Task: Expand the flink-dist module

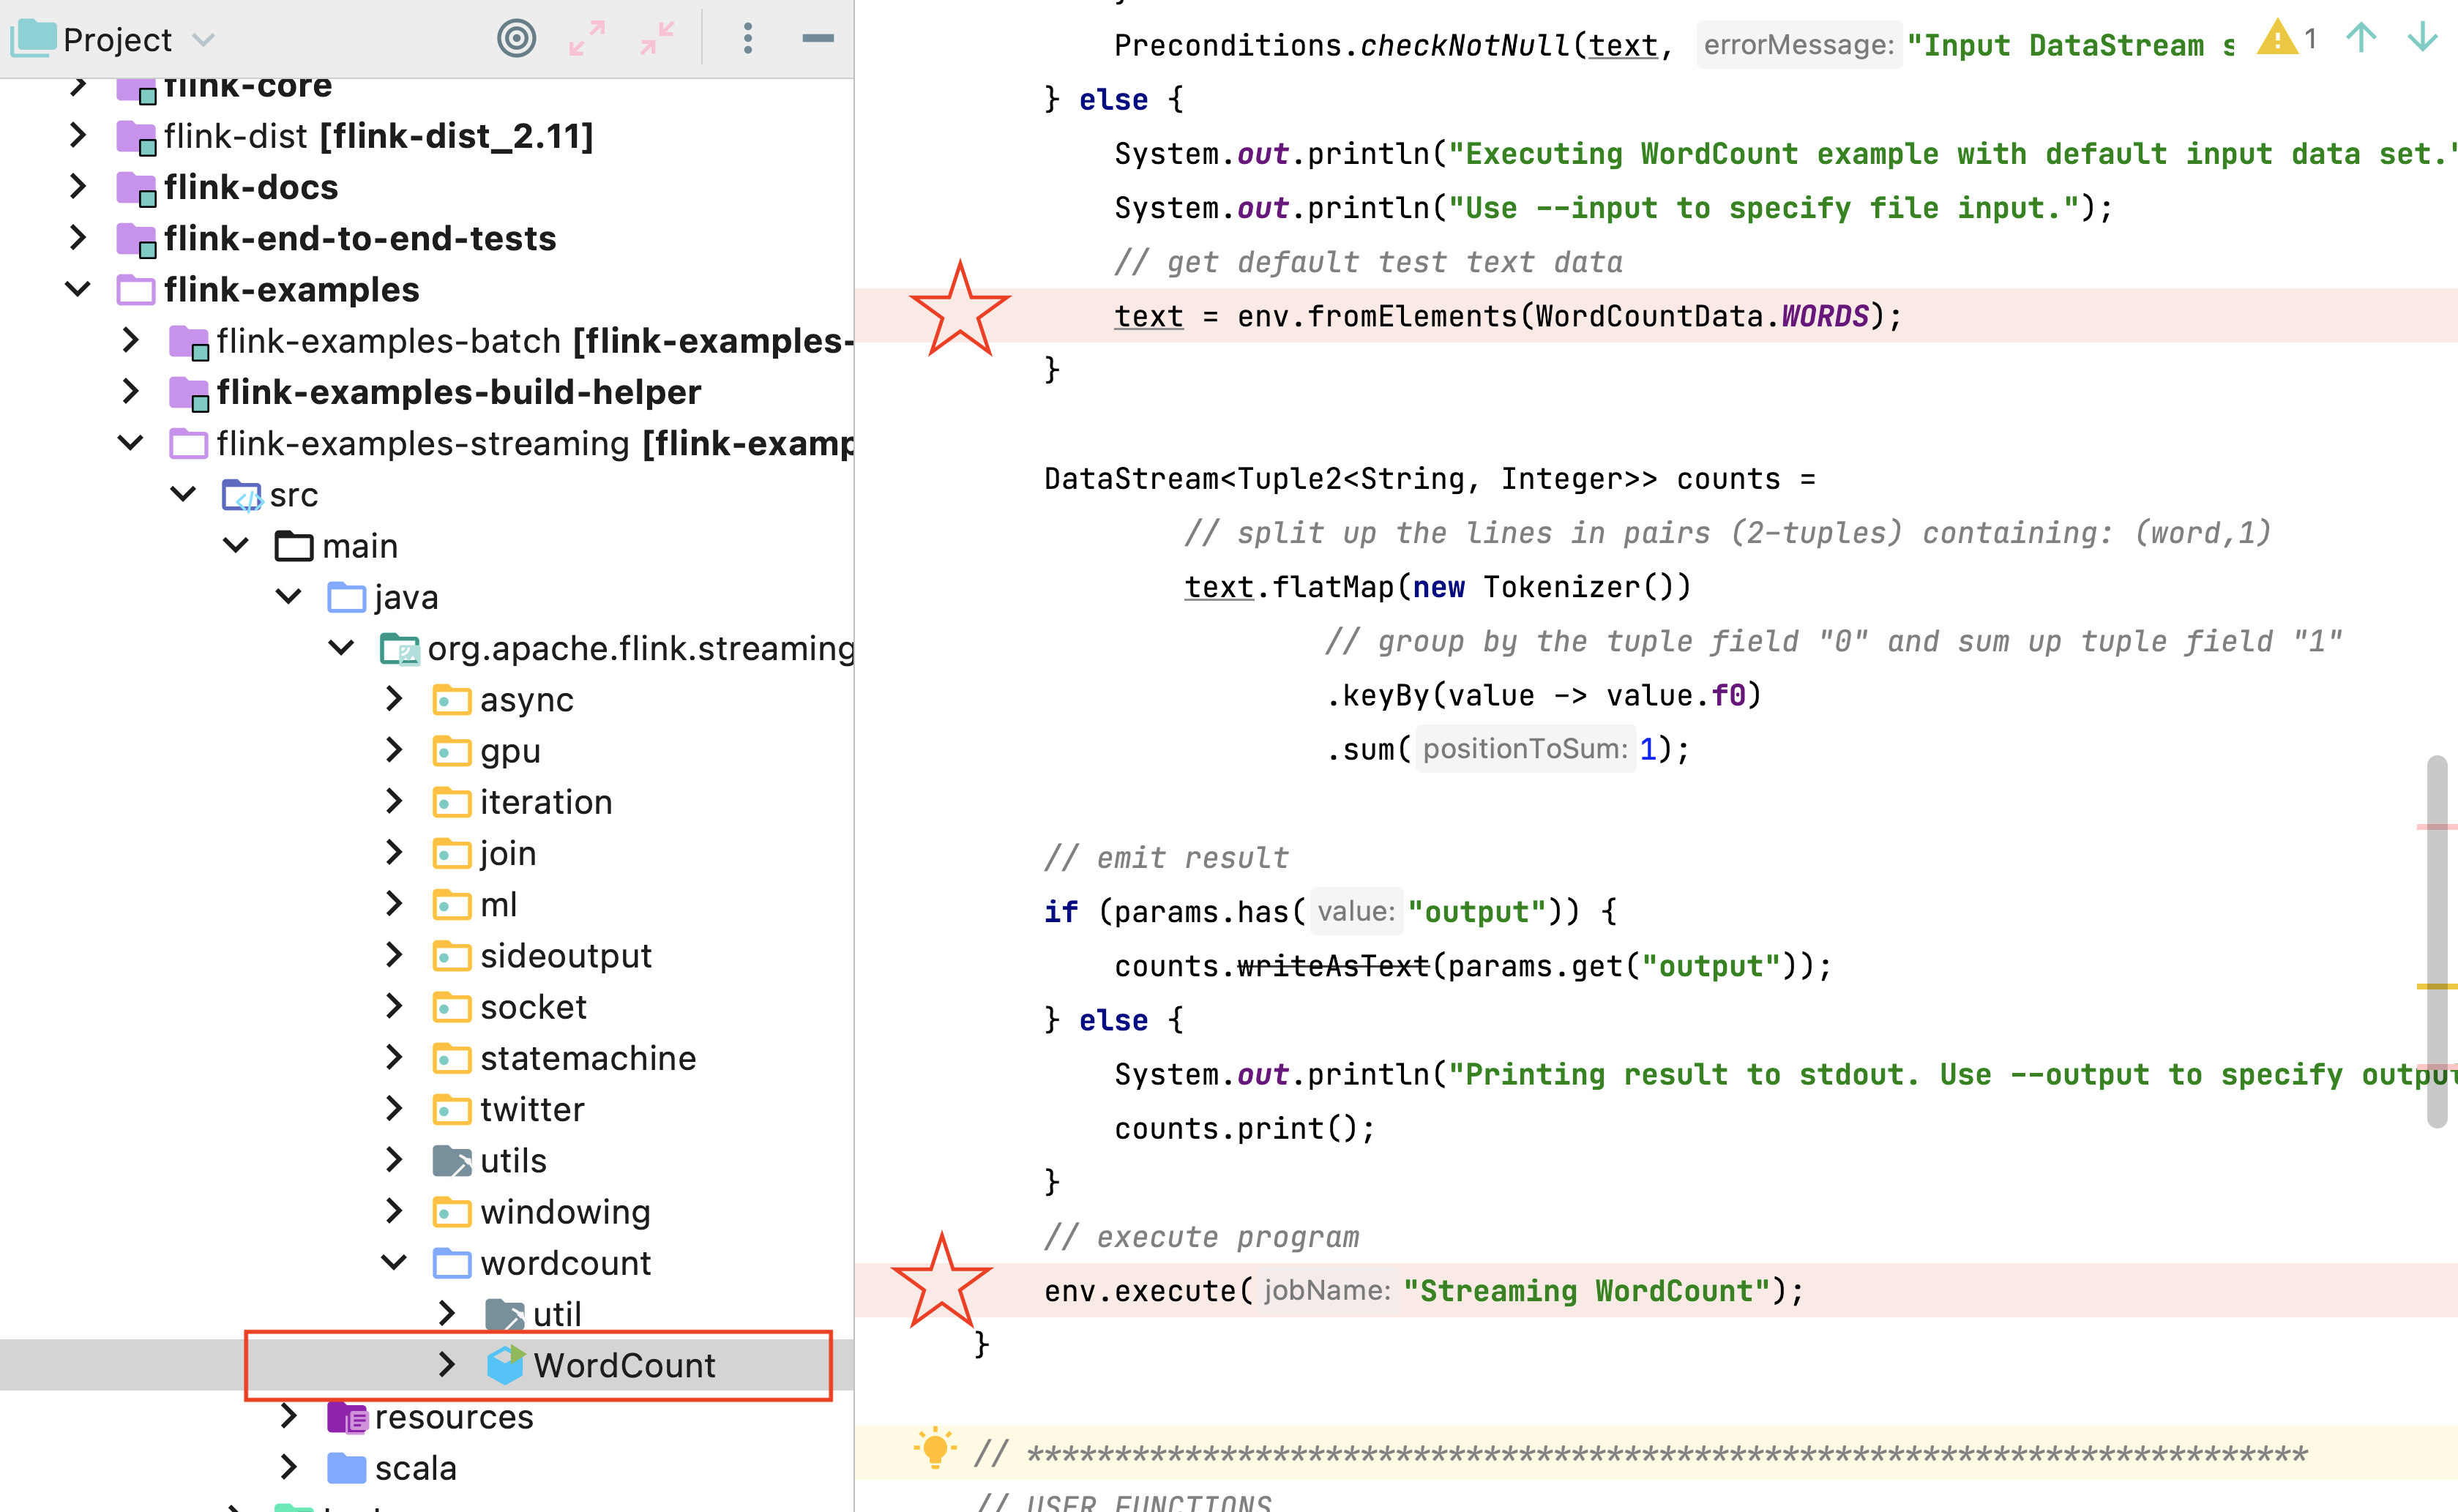Action: 78,136
